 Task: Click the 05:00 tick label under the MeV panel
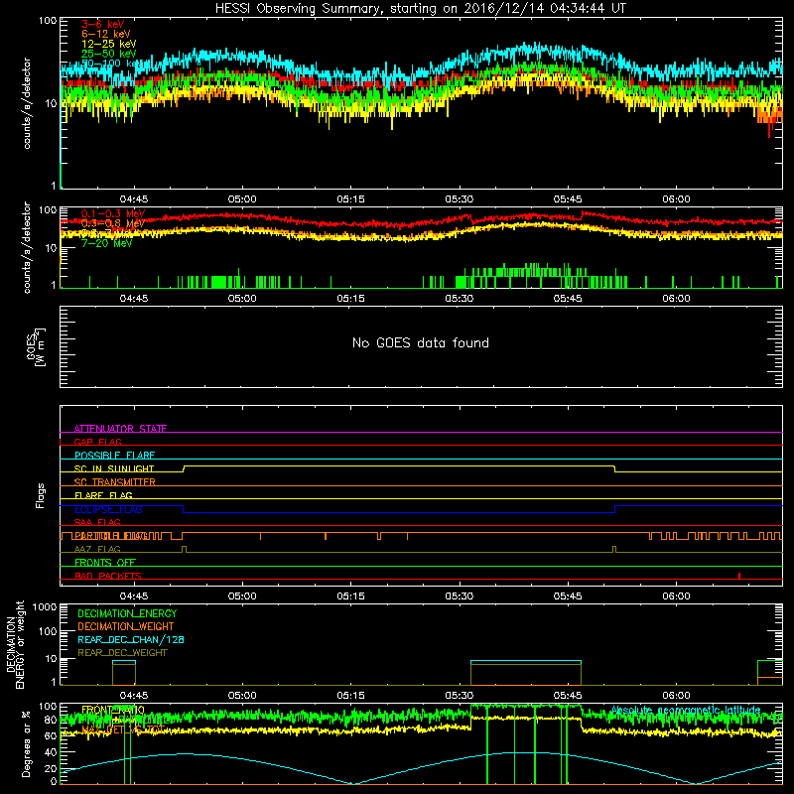point(242,299)
